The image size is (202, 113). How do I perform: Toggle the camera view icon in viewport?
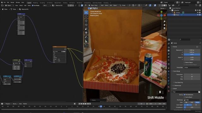click(164, 28)
